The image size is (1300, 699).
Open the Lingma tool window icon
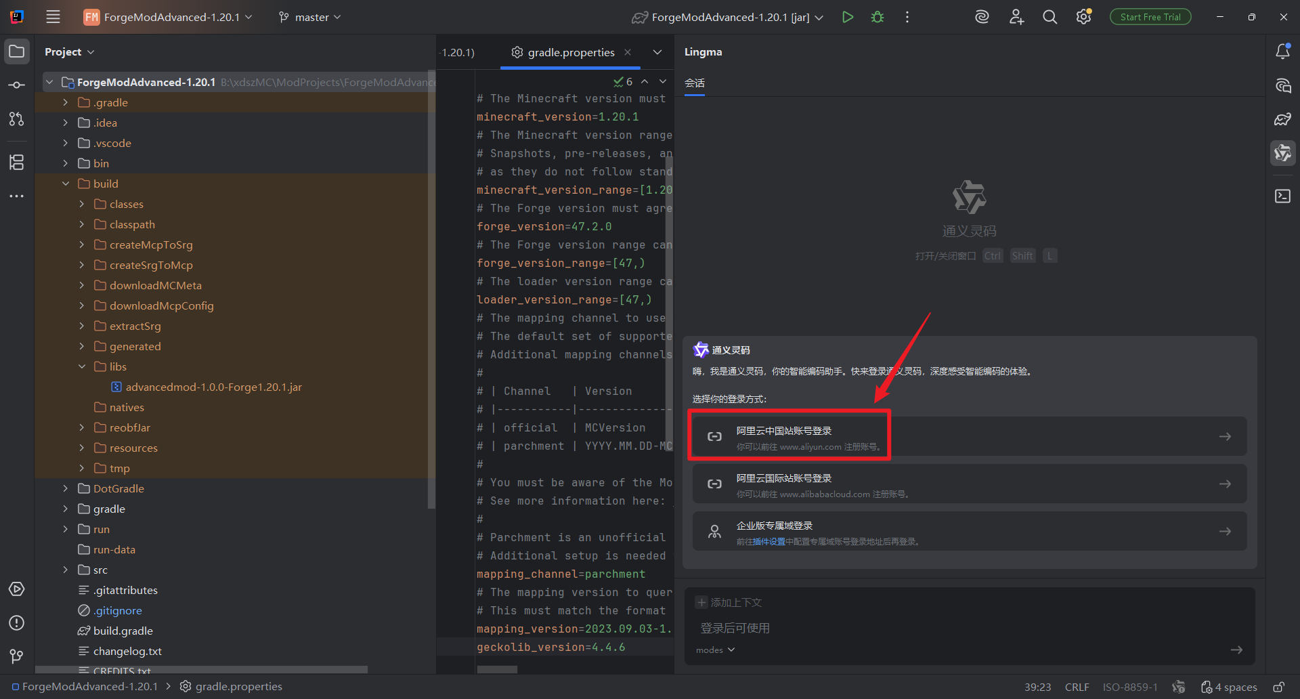(1282, 154)
